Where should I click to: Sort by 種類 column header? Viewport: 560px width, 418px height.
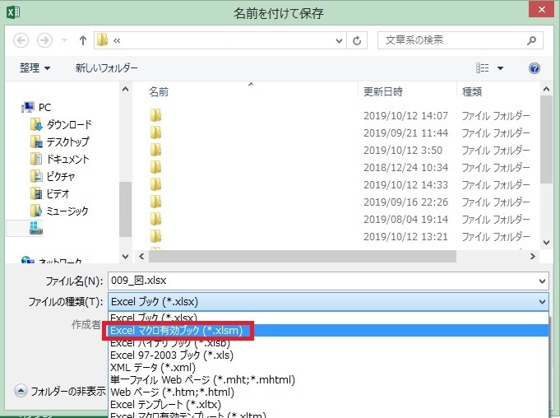point(472,92)
